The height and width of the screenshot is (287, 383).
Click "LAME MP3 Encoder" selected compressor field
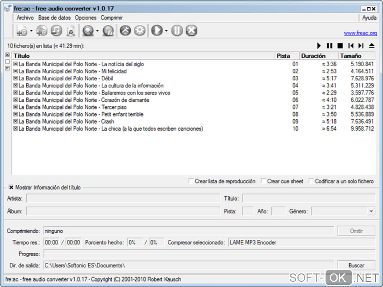pos(302,242)
